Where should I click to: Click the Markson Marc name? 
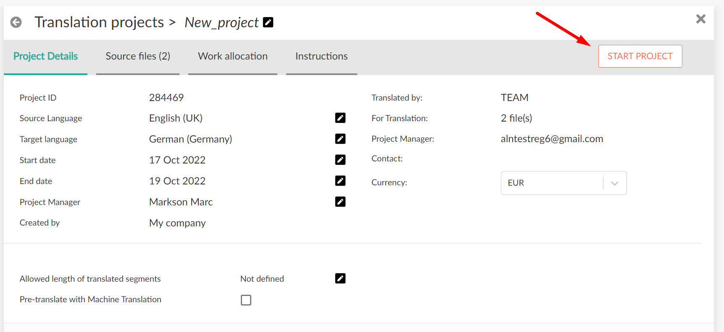pyautogui.click(x=181, y=202)
